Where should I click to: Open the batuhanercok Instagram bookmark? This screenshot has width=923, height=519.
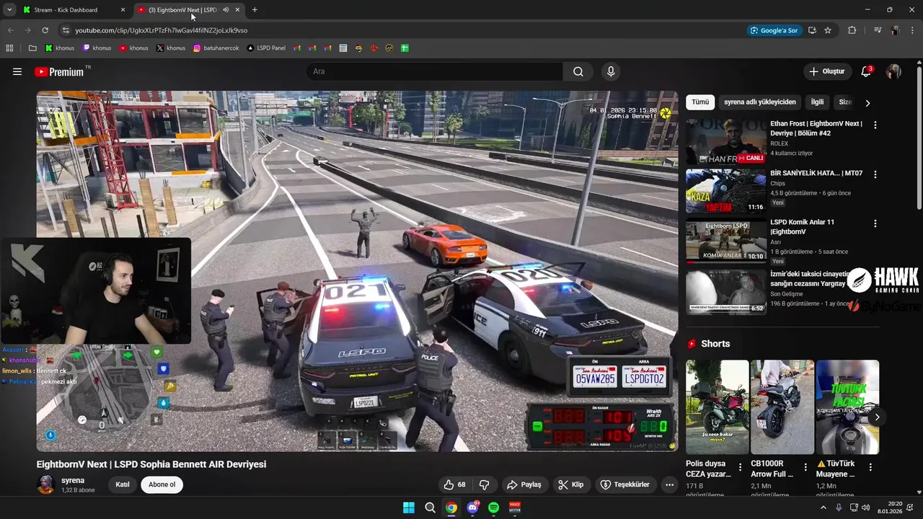pos(216,48)
